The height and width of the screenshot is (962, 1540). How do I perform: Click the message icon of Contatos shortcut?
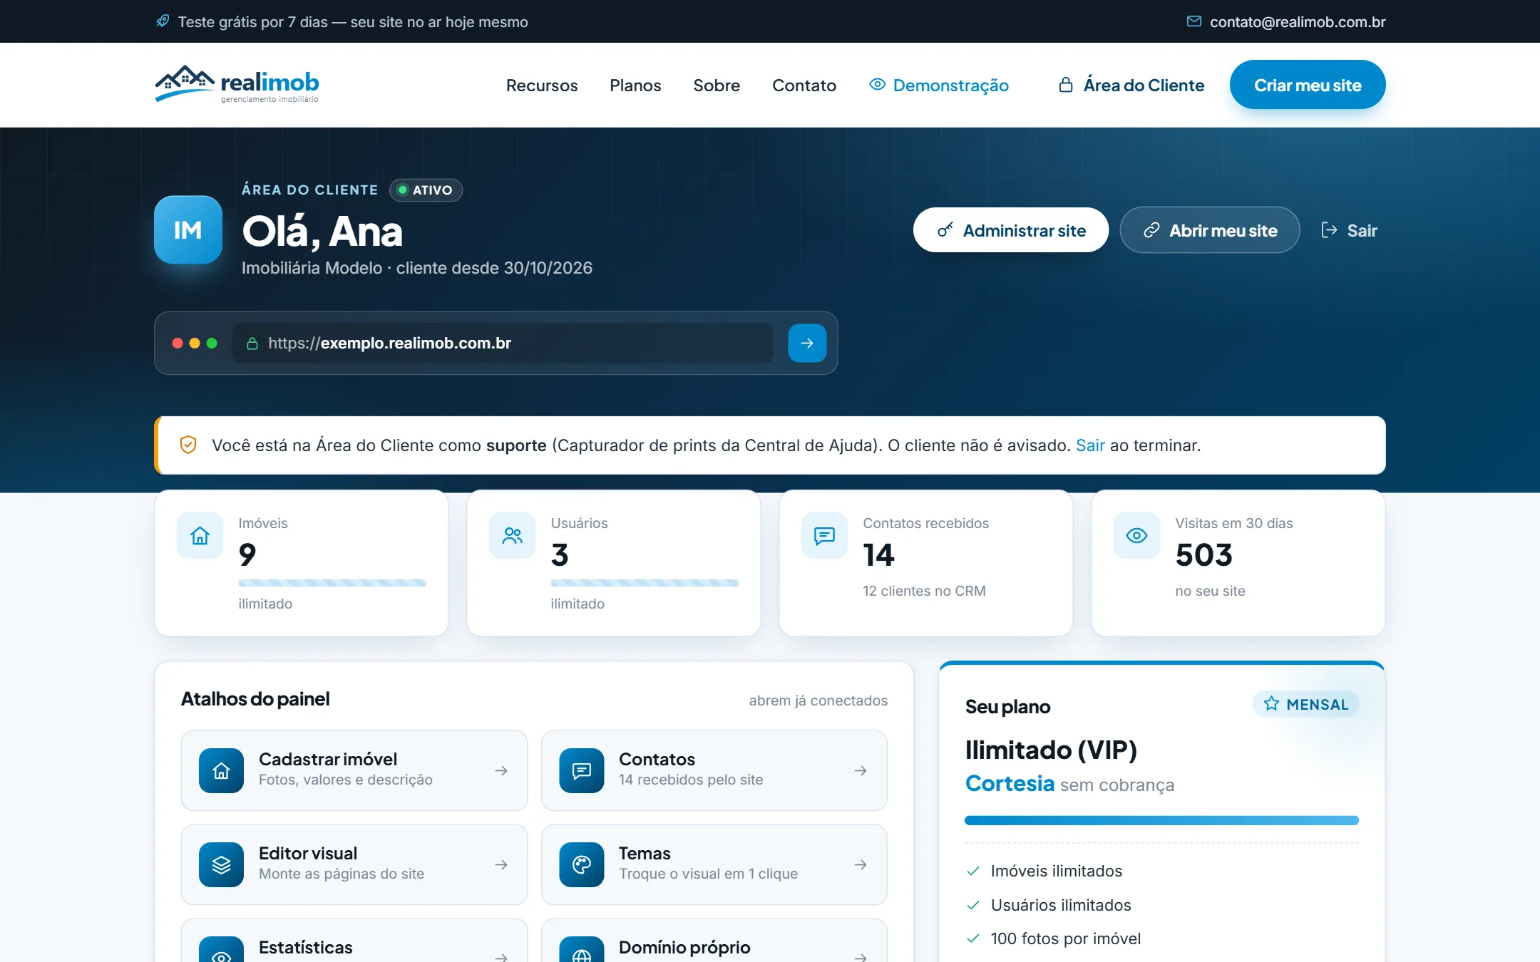(582, 770)
